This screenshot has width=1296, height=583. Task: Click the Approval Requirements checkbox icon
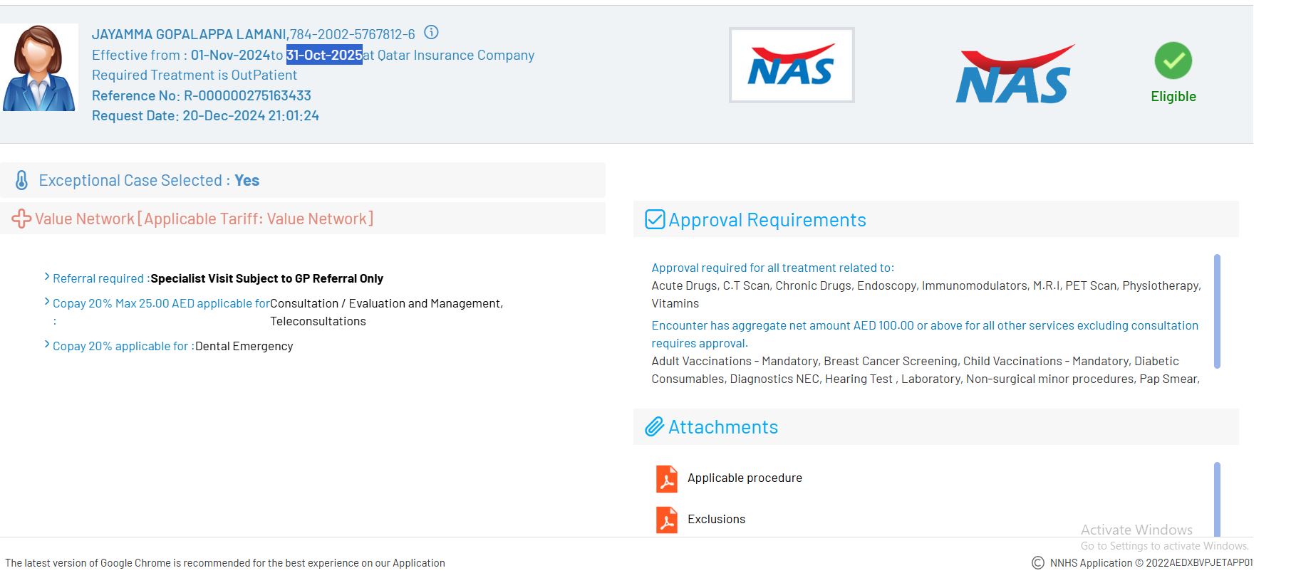tap(654, 220)
